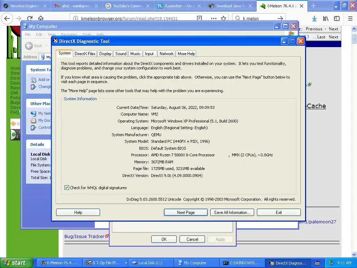Open a new browser tab
This screenshot has height=268, width=357.
(313, 6)
